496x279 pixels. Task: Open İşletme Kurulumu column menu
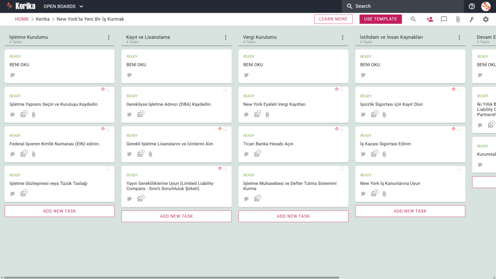[109, 37]
